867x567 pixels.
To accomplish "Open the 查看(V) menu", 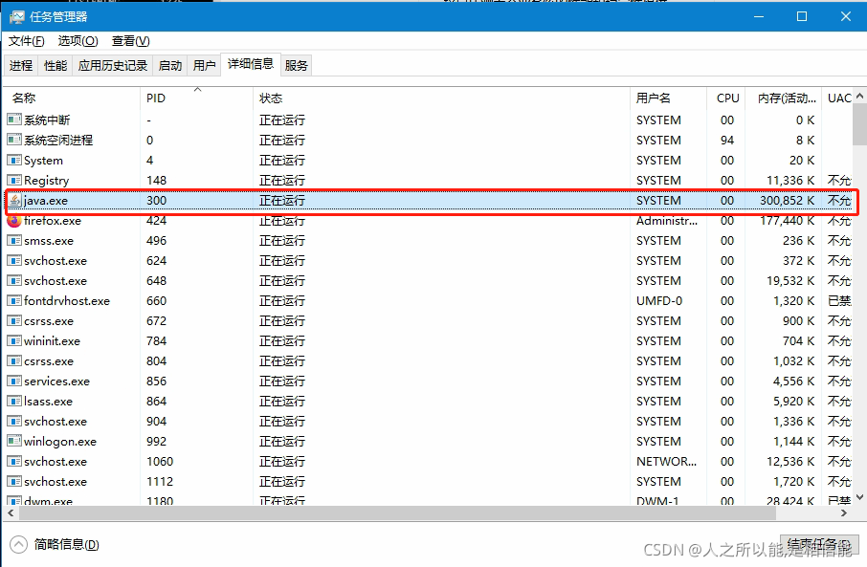I will click(x=130, y=41).
